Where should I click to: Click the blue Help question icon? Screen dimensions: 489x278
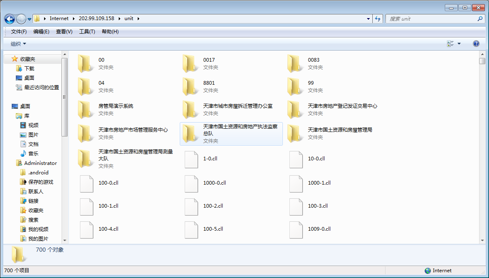click(x=476, y=44)
